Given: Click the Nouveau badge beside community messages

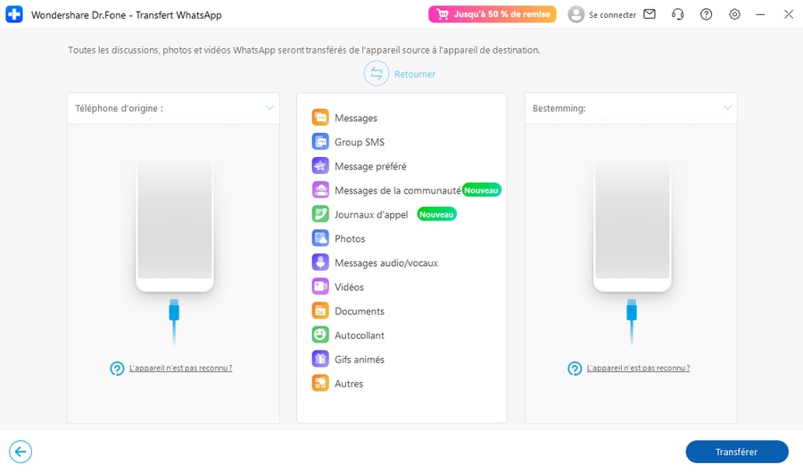Looking at the screenshot, I should point(482,190).
